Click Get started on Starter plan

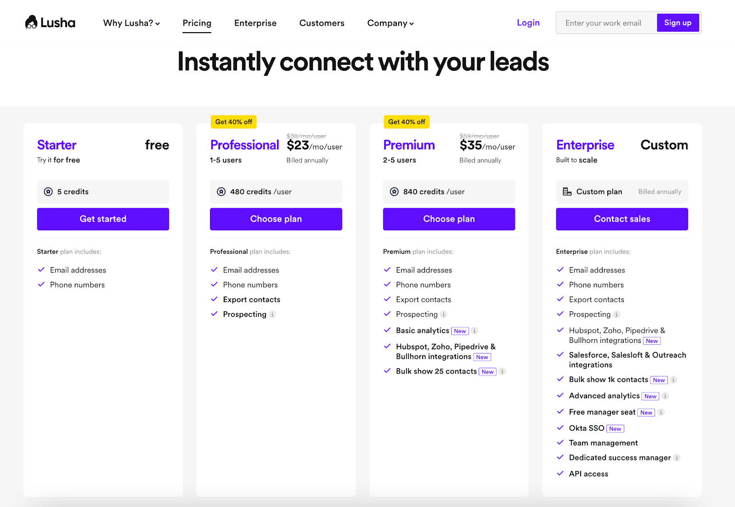pyautogui.click(x=103, y=219)
